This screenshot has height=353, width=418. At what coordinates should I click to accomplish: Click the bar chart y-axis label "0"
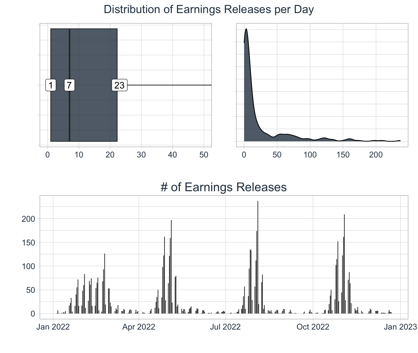point(33,314)
